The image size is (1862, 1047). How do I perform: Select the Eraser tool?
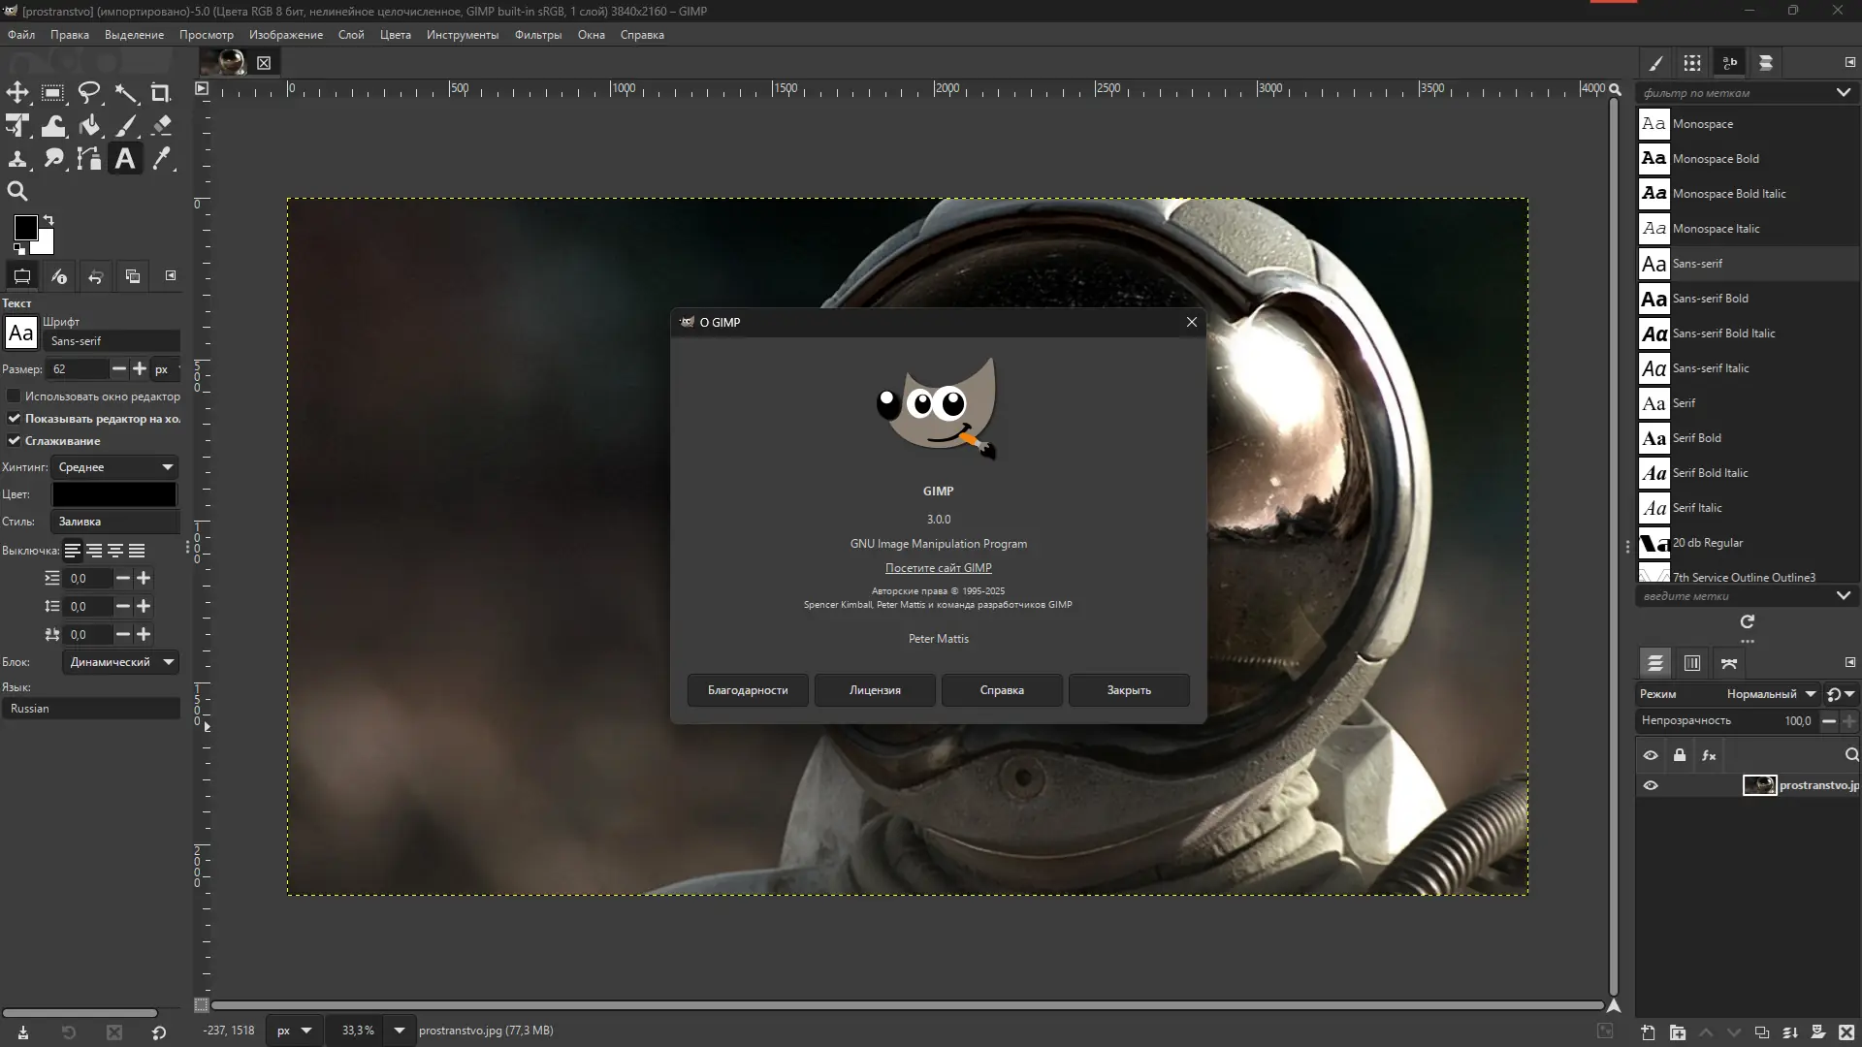pos(162,126)
